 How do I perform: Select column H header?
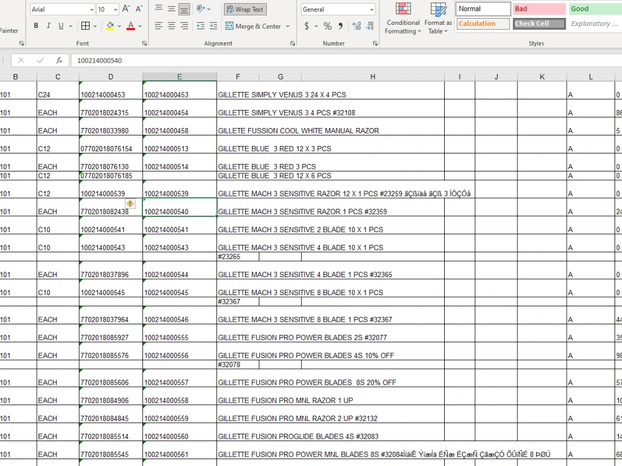[373, 76]
